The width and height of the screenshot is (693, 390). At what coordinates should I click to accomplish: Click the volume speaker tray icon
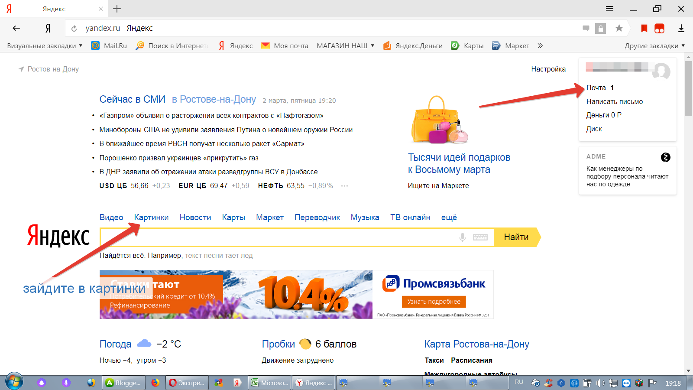(600, 383)
